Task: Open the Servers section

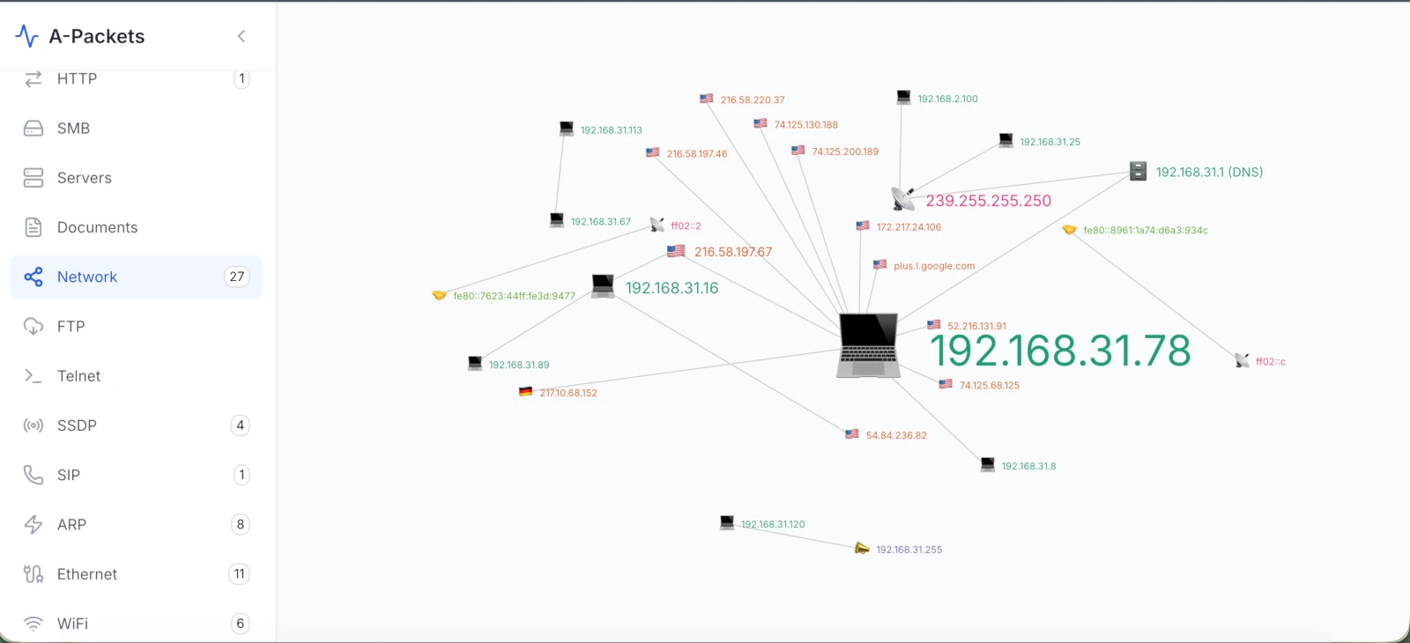Action: (137, 178)
